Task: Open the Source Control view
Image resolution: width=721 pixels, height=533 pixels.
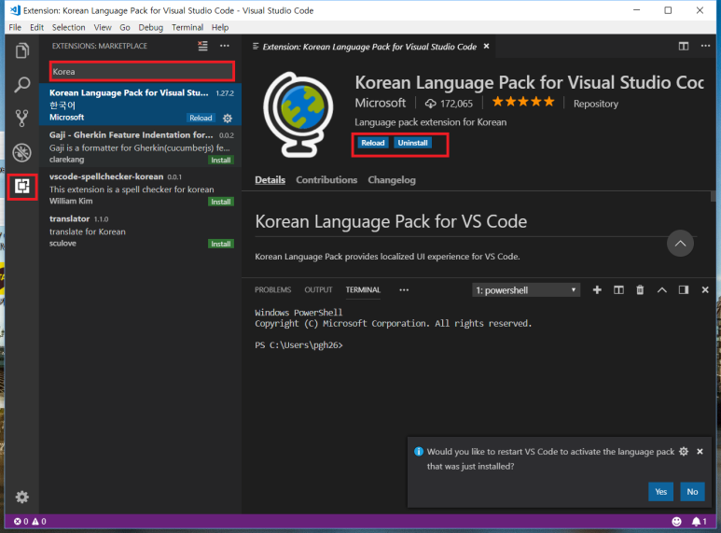Action: click(22, 119)
